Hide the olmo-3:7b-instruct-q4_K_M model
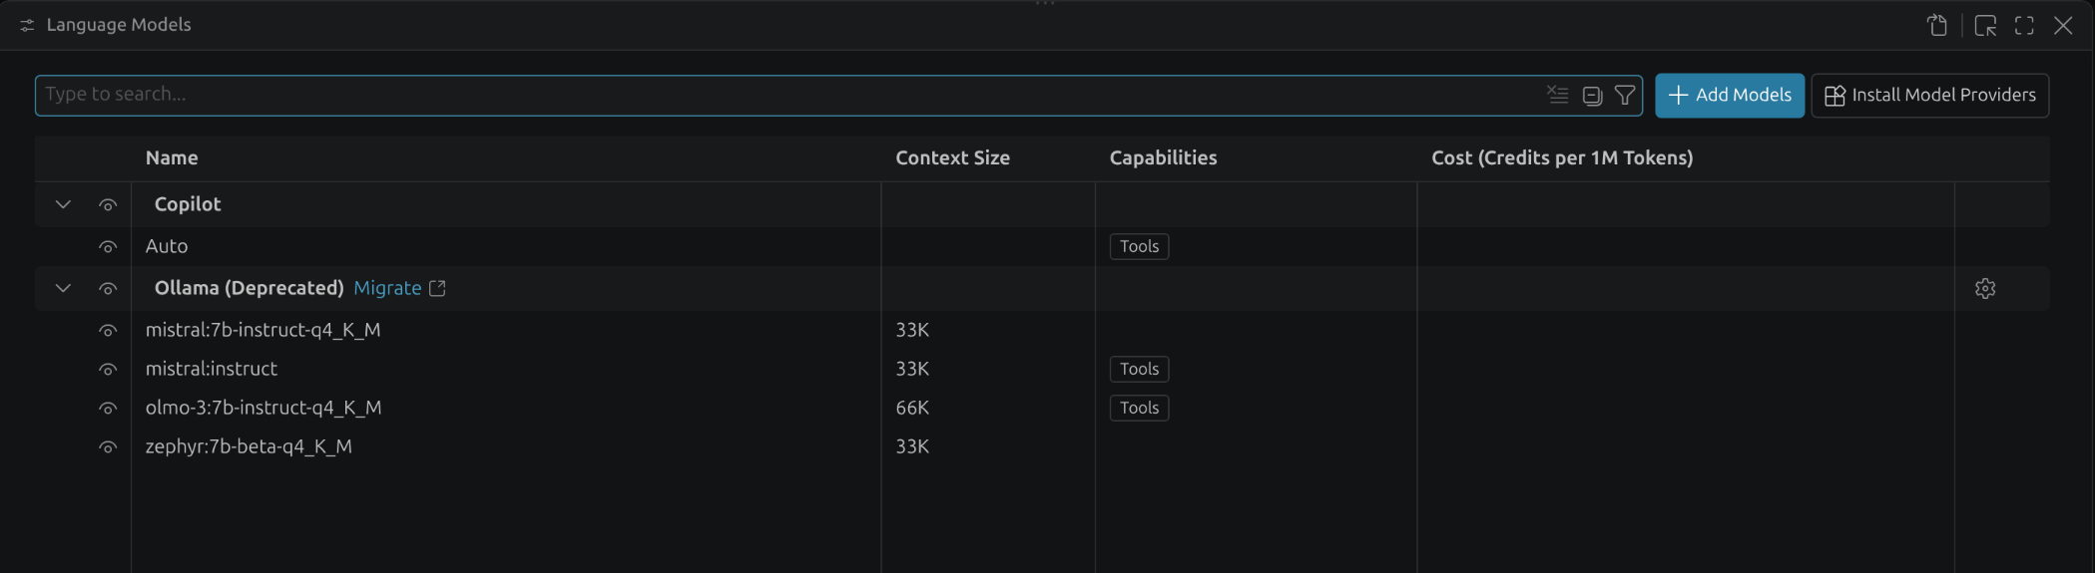This screenshot has width=2095, height=573. tap(108, 408)
